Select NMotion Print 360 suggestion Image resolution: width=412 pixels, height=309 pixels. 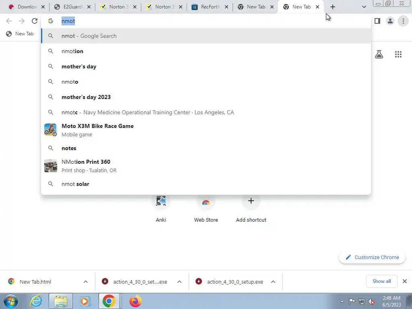point(206,166)
